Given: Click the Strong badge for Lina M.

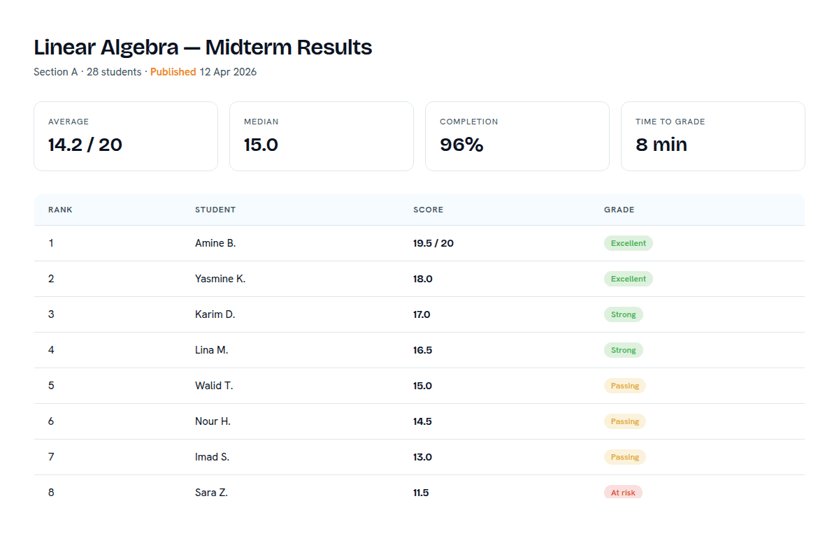Looking at the screenshot, I should pyautogui.click(x=623, y=350).
